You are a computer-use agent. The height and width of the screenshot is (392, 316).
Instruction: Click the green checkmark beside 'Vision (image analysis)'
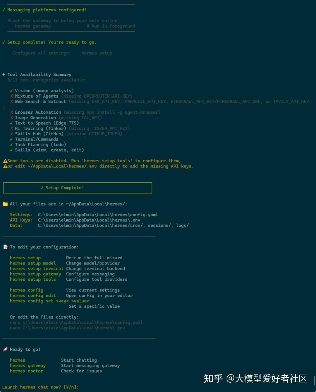11,91
